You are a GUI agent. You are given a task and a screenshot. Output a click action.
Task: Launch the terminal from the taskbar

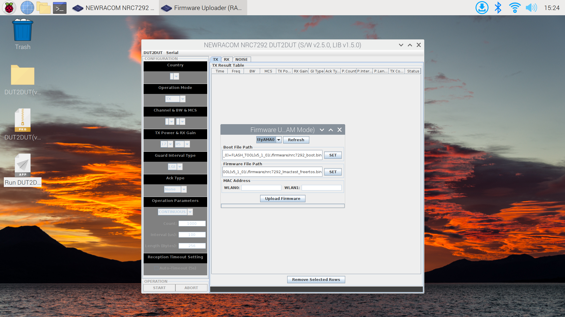(x=60, y=8)
